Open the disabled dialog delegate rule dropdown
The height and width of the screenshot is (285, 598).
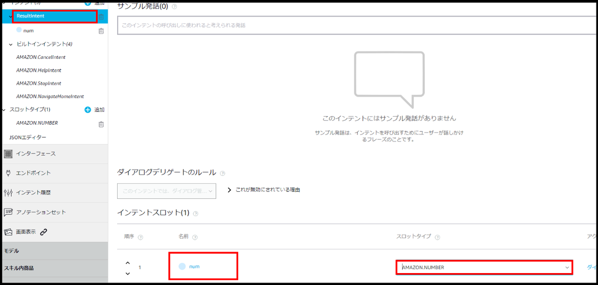pyautogui.click(x=166, y=191)
